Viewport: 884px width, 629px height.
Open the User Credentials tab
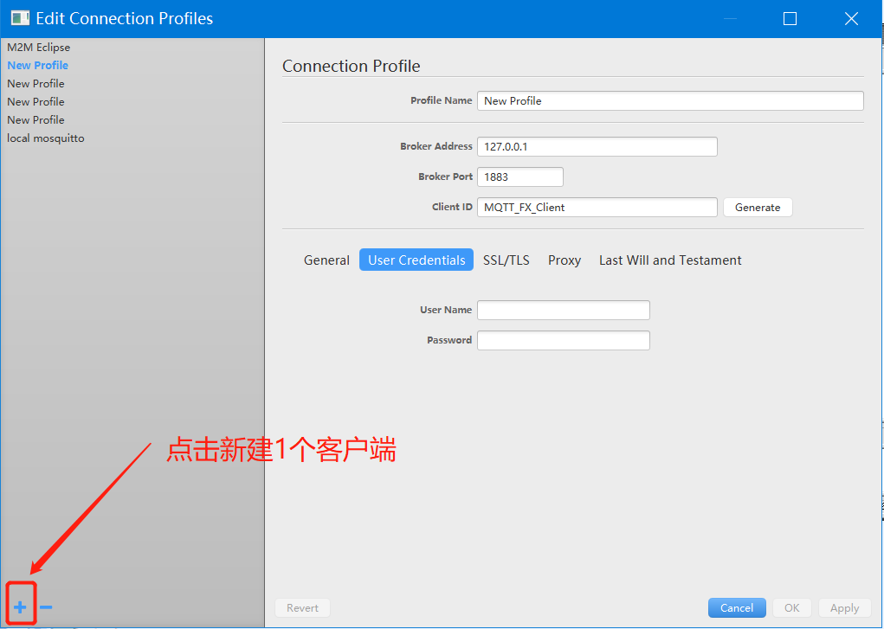tap(416, 260)
